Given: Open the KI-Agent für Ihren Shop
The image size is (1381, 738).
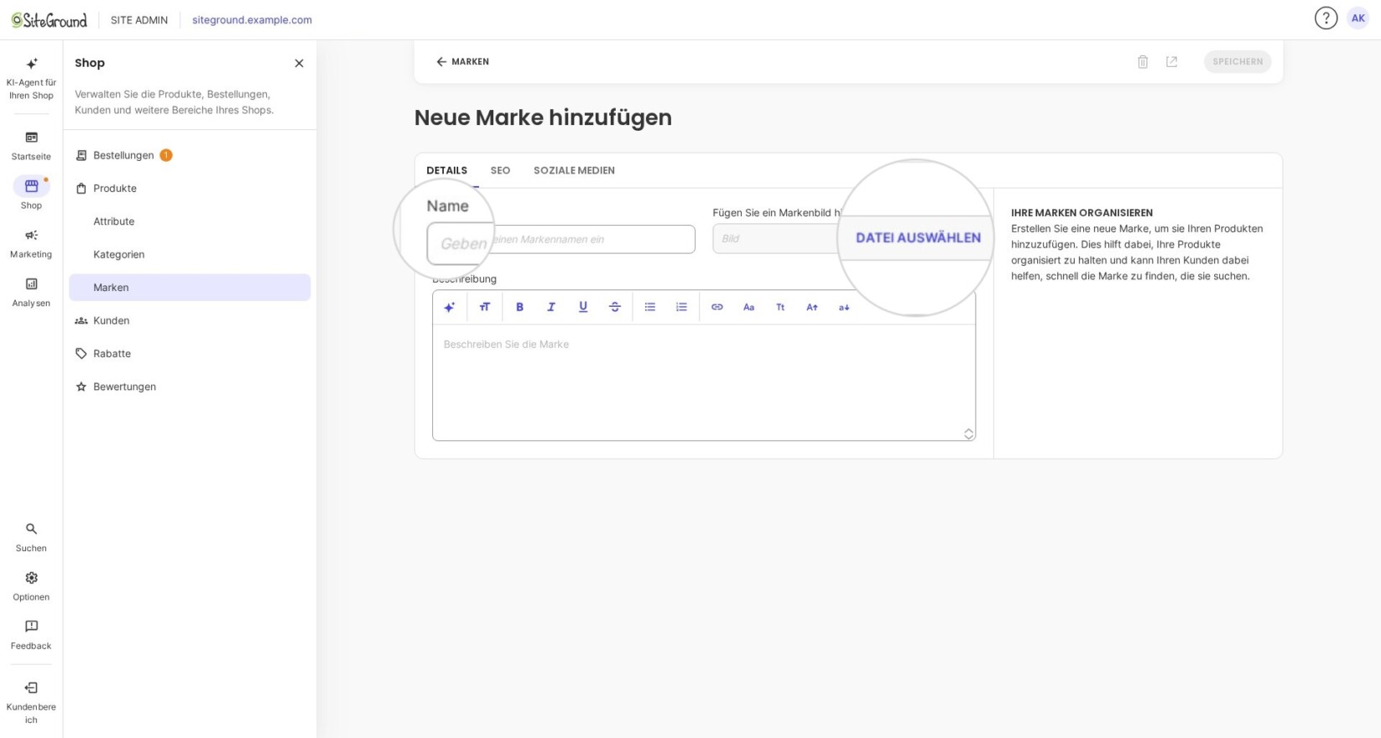Looking at the screenshot, I should (x=31, y=79).
